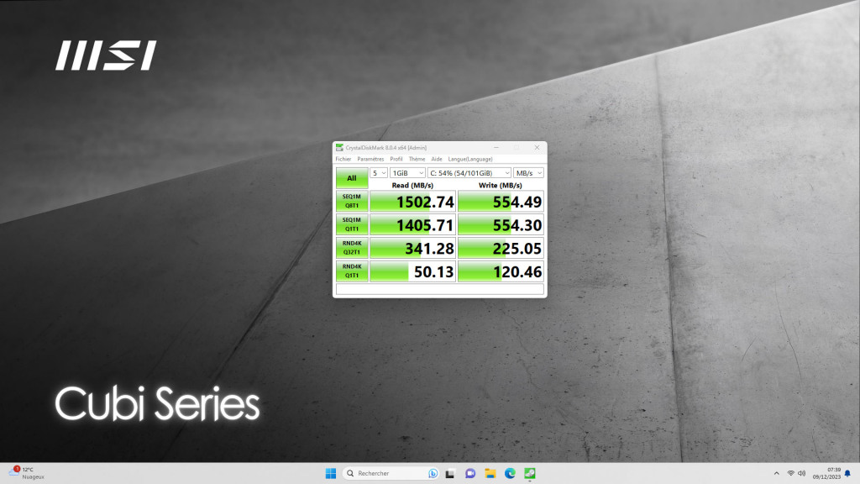The width and height of the screenshot is (860, 484).
Task: Click the 120.46 write result
Action: [501, 271]
